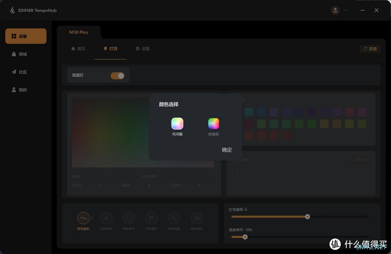The height and width of the screenshot is (254, 391).
Task: Select the 流光溢彩 wave effect icon
Action: pyautogui.click(x=83, y=218)
